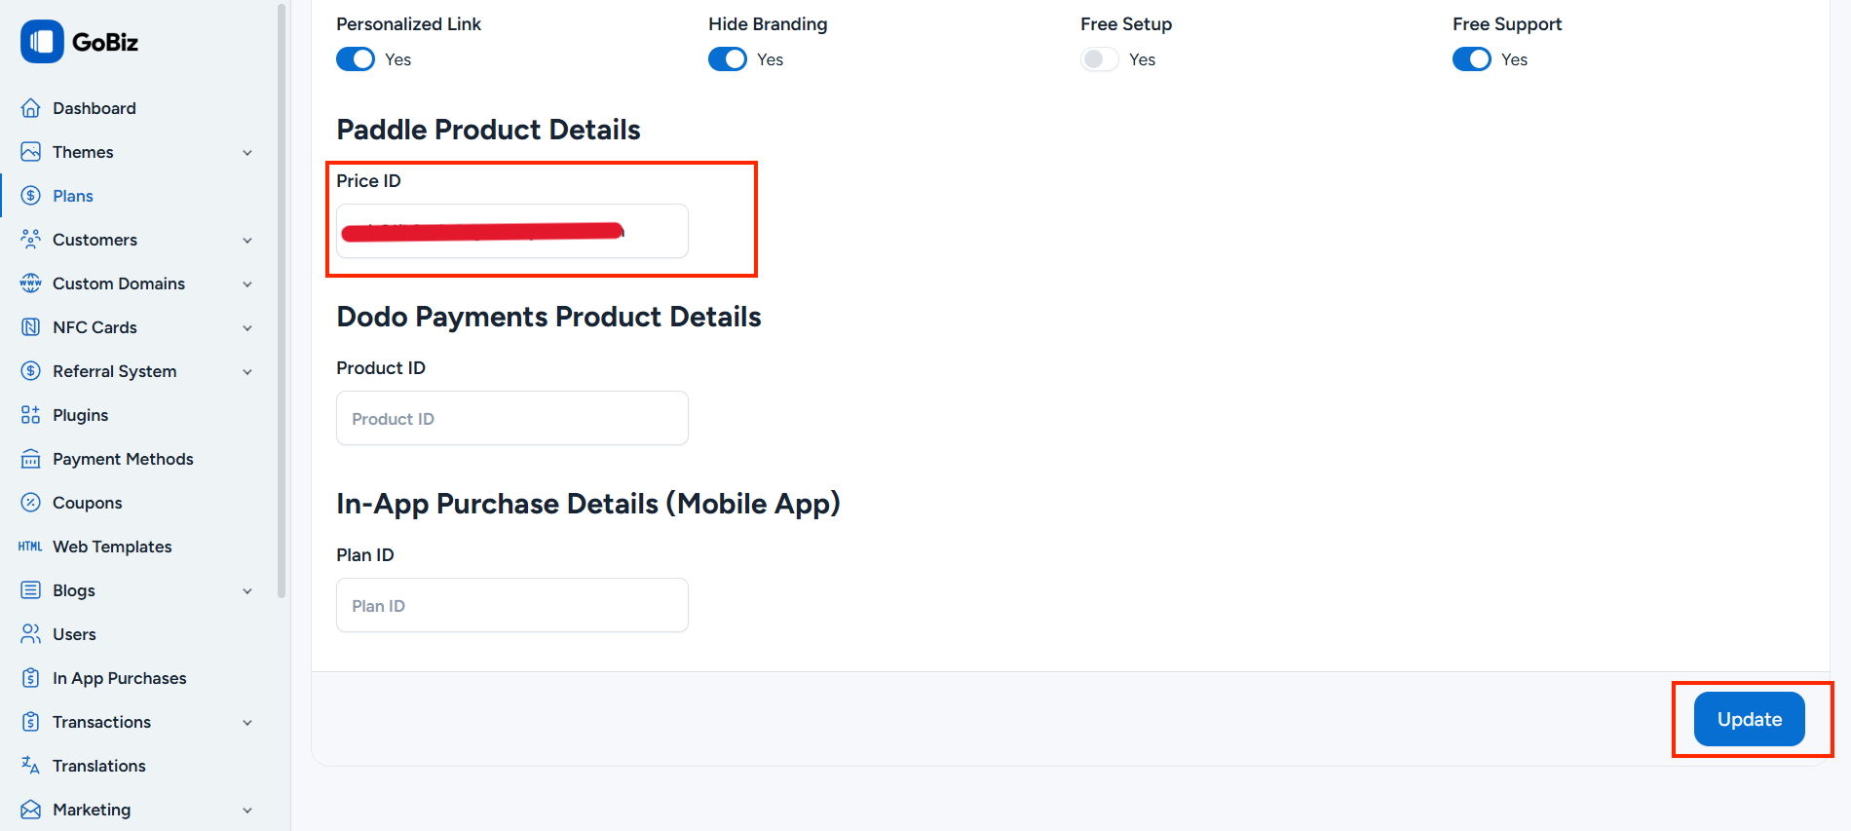This screenshot has width=1851, height=831.
Task: Turn off Hide Branding
Action: coord(727,58)
